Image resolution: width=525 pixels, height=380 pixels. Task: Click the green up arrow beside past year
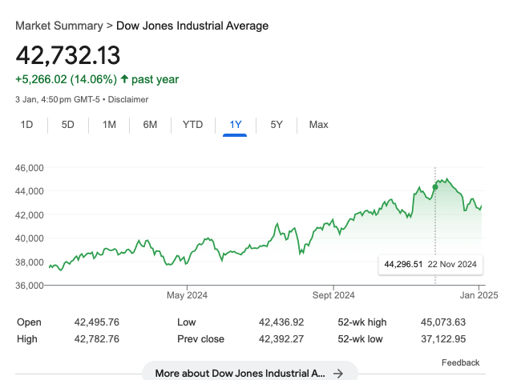[124, 79]
